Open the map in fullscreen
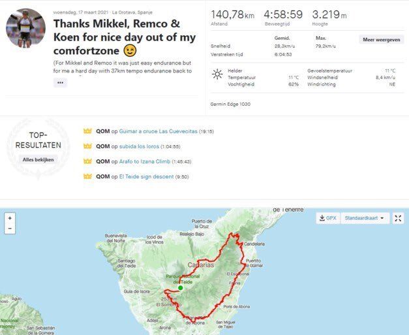Screen dimensions: 409x335 click(398, 218)
